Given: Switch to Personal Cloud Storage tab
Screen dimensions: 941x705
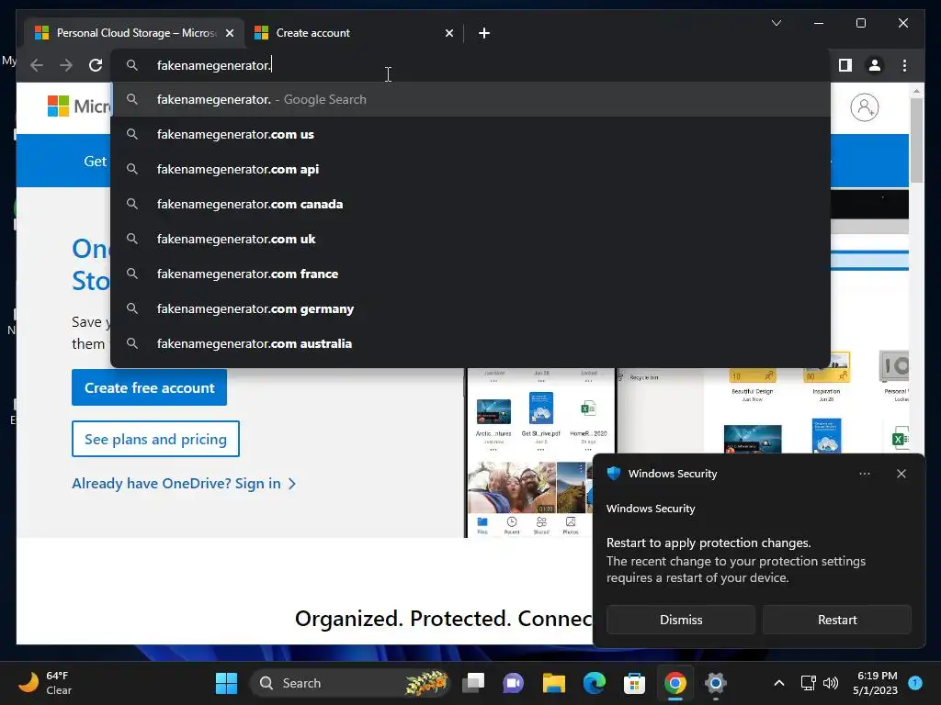Looking at the screenshot, I should (x=134, y=33).
